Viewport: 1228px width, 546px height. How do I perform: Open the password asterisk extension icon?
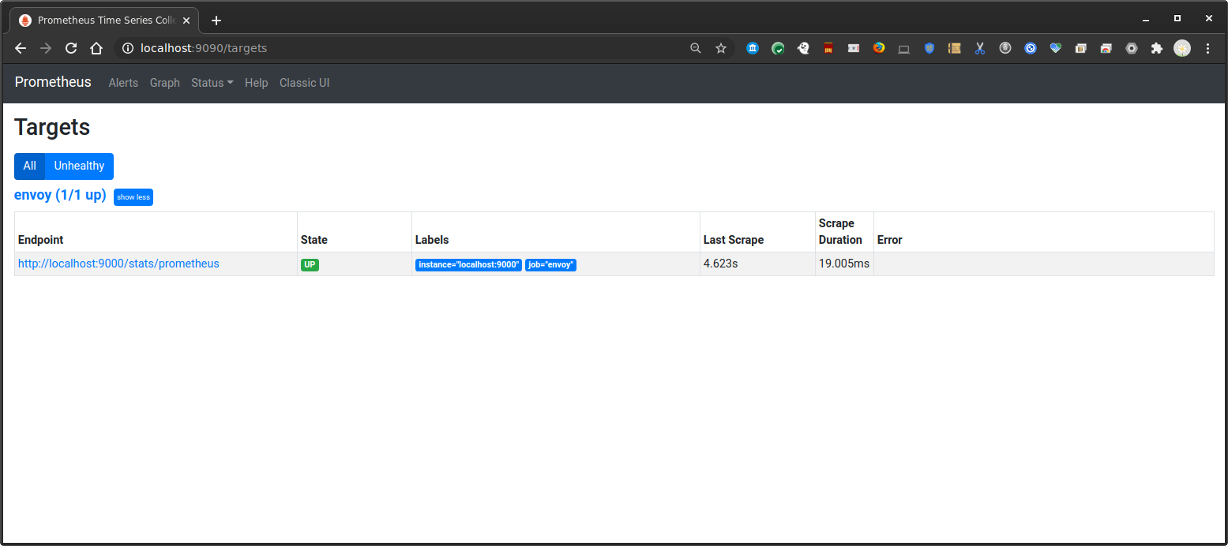[854, 48]
